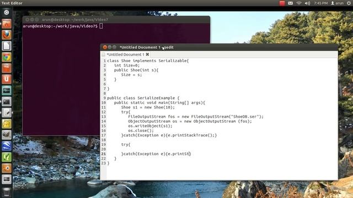This screenshot has width=353, height=198.
Task: Open the system power gear menu
Action: (x=349, y=3)
